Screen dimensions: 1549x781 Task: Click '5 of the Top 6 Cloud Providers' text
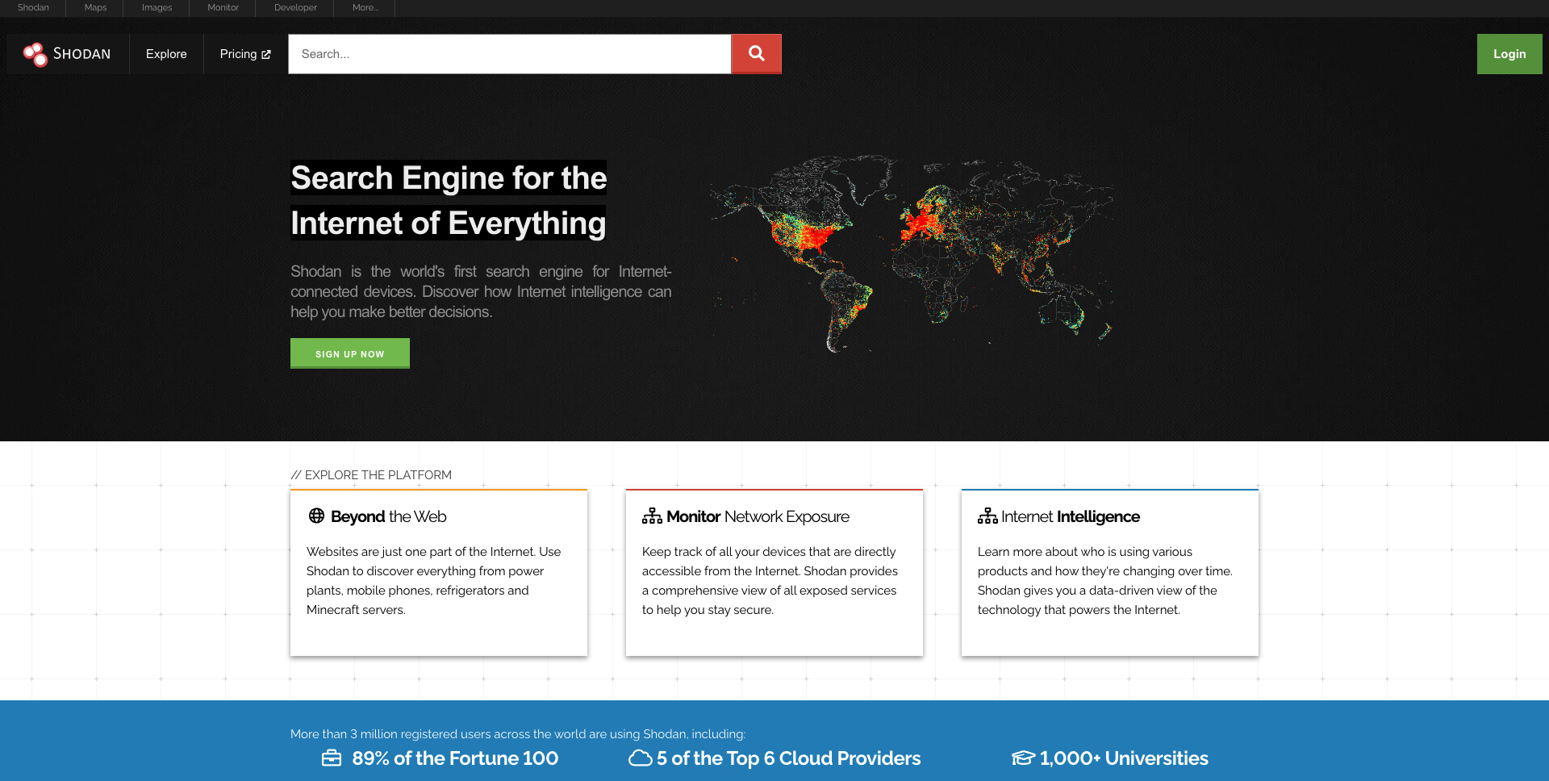click(x=788, y=758)
